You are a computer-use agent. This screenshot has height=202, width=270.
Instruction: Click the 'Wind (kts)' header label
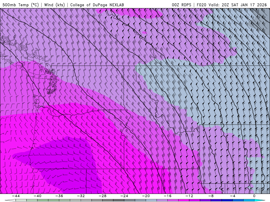[54, 5]
